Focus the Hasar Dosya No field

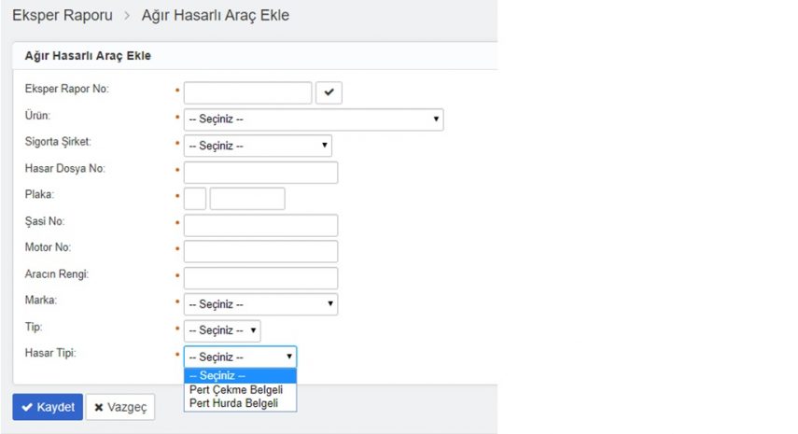(x=260, y=173)
